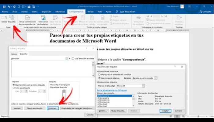Click the Nuevo documento button
Image resolution: width=214 pixels, height=122 pixels.
point(35,108)
